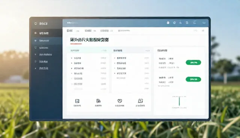Open the third sidebar item with shield icon

pyautogui.click(x=46, y=48)
